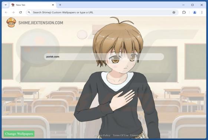This screenshot has height=140, width=208.
Task: Minimize the browser window
Action: click(x=183, y=5)
